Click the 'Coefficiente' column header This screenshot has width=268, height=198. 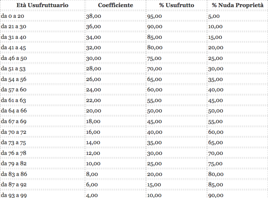tap(115, 5)
